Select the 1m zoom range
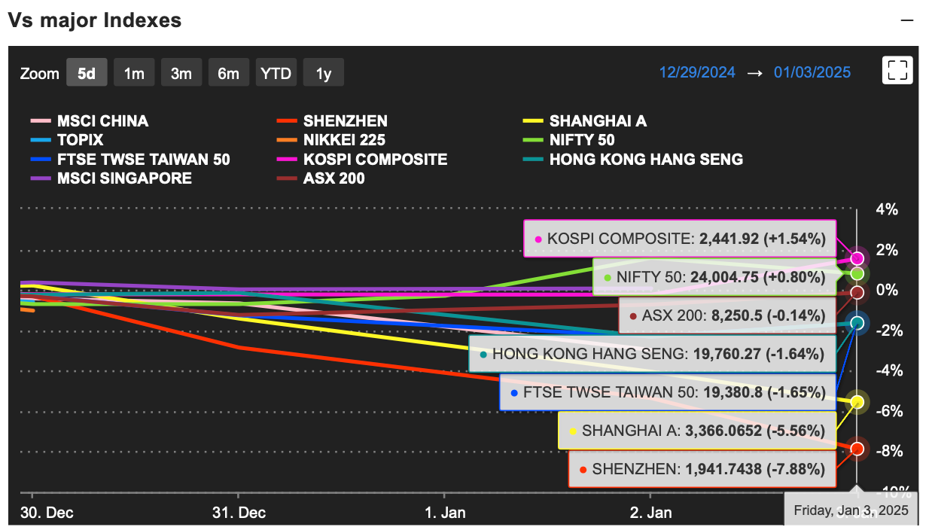This screenshot has height=527, width=932. pyautogui.click(x=134, y=73)
